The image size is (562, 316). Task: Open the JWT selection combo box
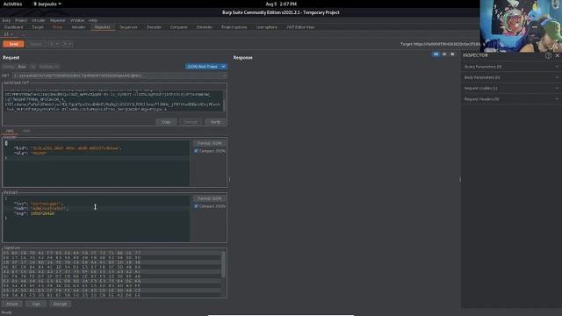coord(119,75)
